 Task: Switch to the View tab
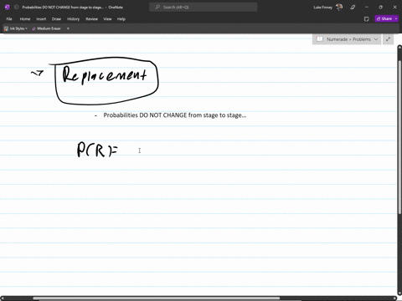click(107, 19)
